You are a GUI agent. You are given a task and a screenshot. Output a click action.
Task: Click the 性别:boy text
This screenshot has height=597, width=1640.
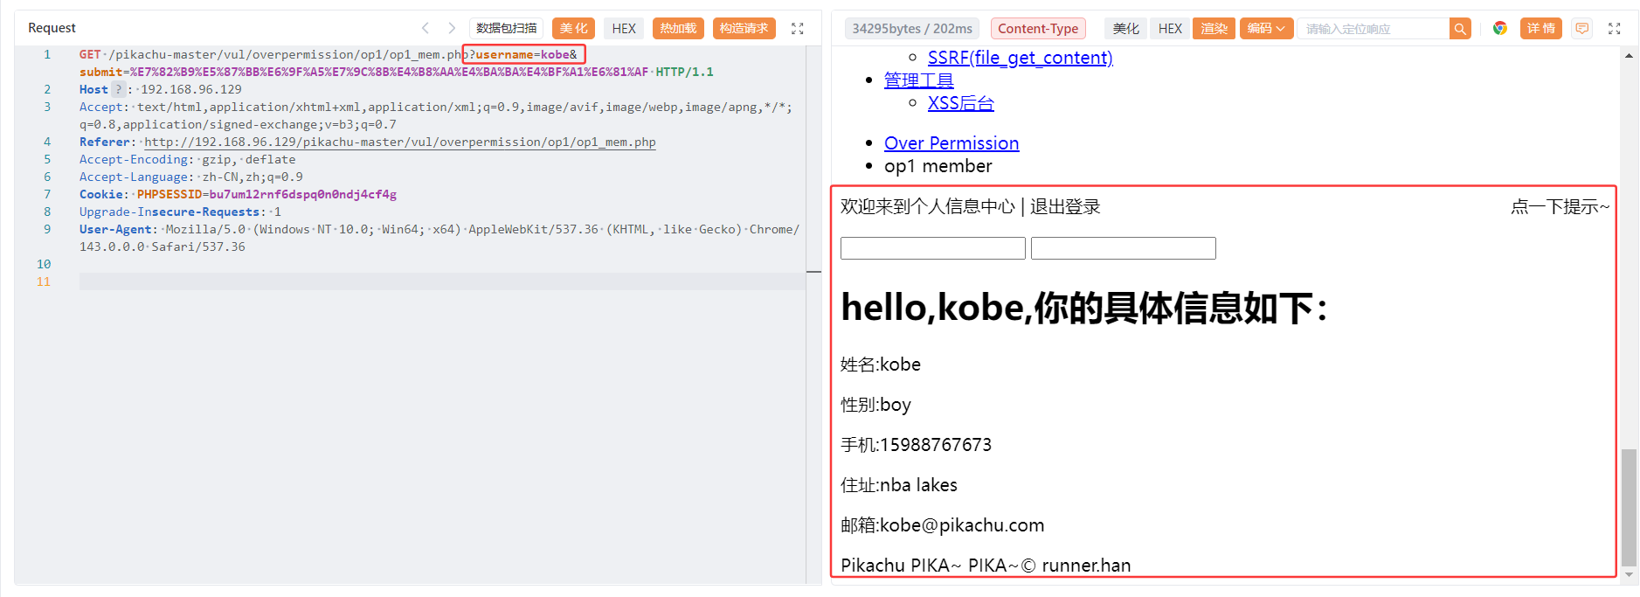coord(875,405)
